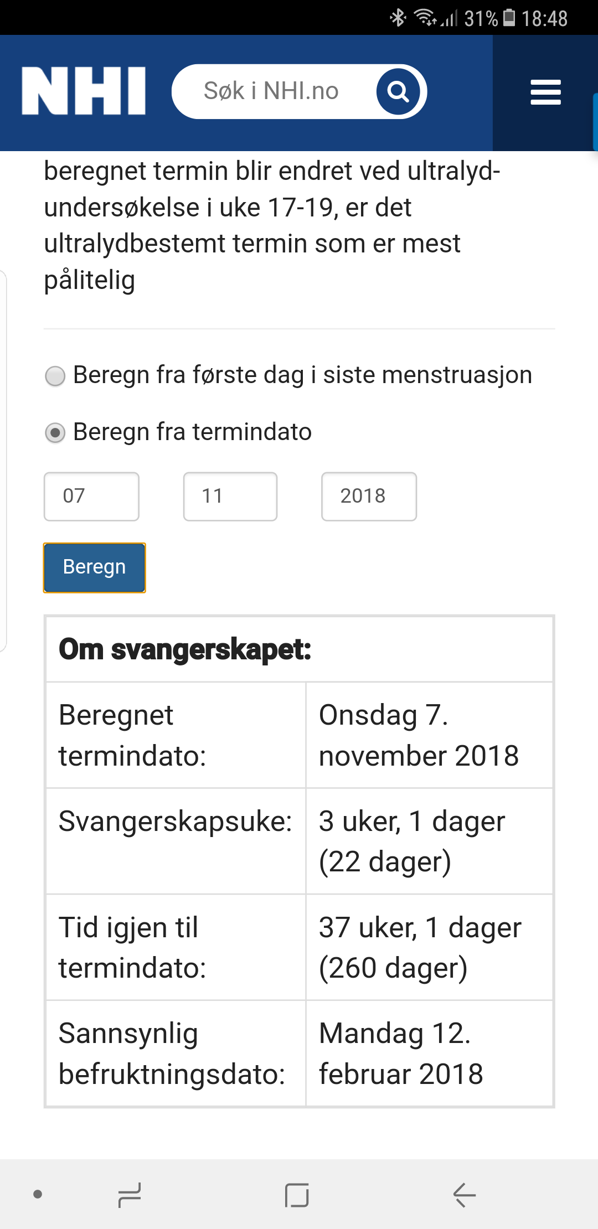Tap the battery status icon
Screen dimensions: 598x1229
coord(509,18)
